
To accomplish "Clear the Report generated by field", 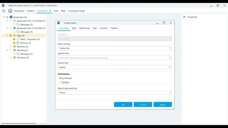I will (170, 92).
